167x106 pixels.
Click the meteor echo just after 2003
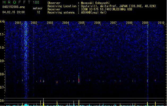pos(57,82)
